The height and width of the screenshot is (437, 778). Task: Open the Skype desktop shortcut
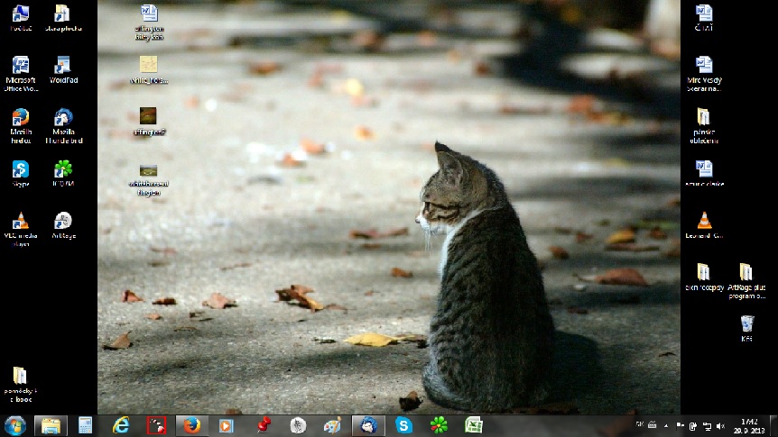tap(20, 169)
